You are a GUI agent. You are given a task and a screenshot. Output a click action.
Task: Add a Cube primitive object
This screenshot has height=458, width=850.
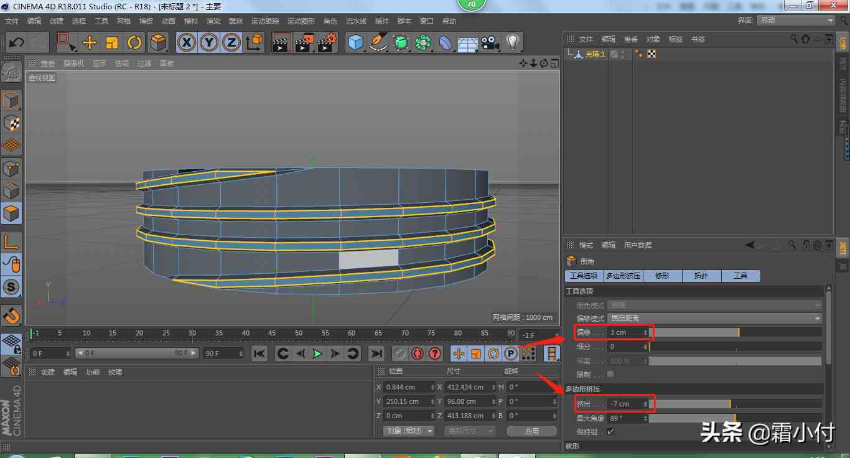(355, 42)
